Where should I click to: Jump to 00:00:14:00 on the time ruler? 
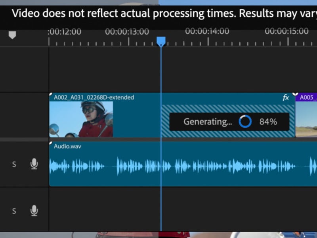(x=207, y=31)
